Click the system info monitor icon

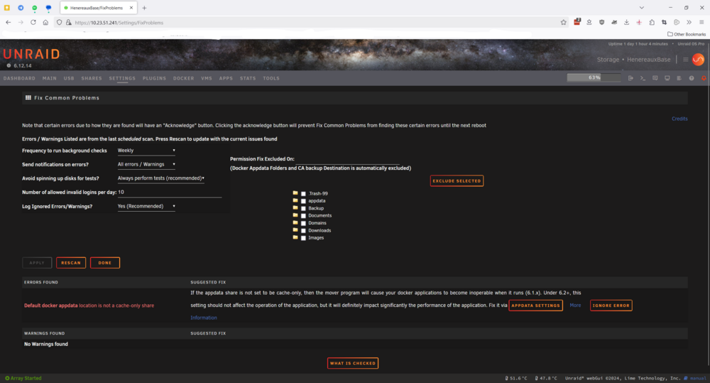[667, 78]
